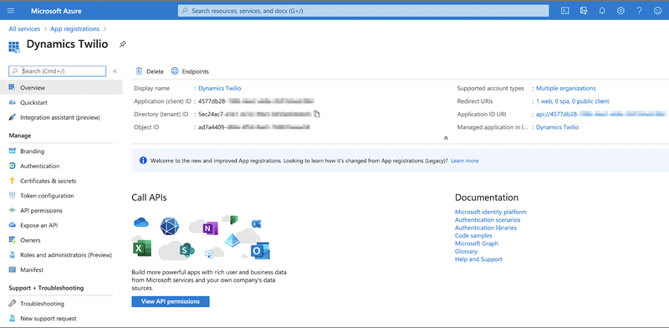Launch Cloud Shell from top bar
669x328 pixels.
[565, 11]
